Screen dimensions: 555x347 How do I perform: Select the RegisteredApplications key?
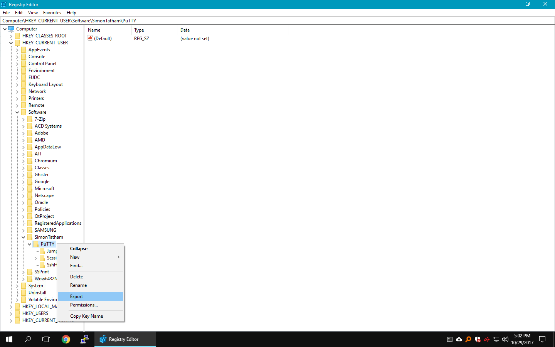58,223
